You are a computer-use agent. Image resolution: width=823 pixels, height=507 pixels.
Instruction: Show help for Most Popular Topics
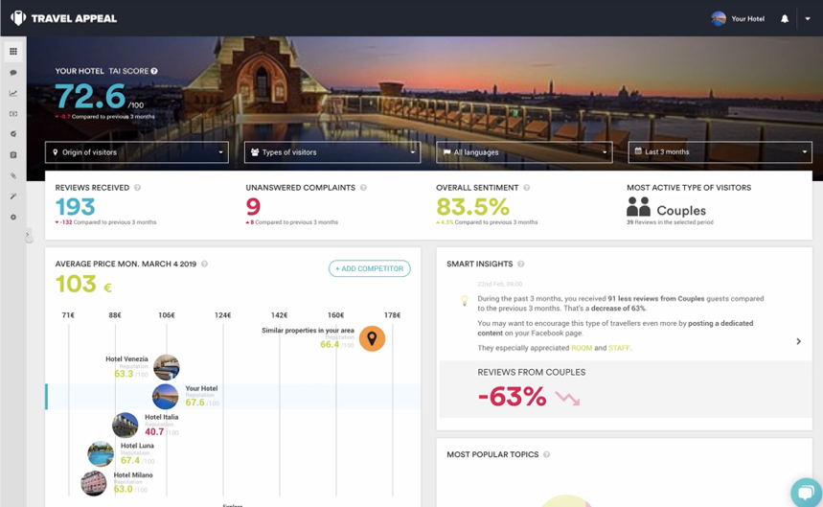(546, 454)
